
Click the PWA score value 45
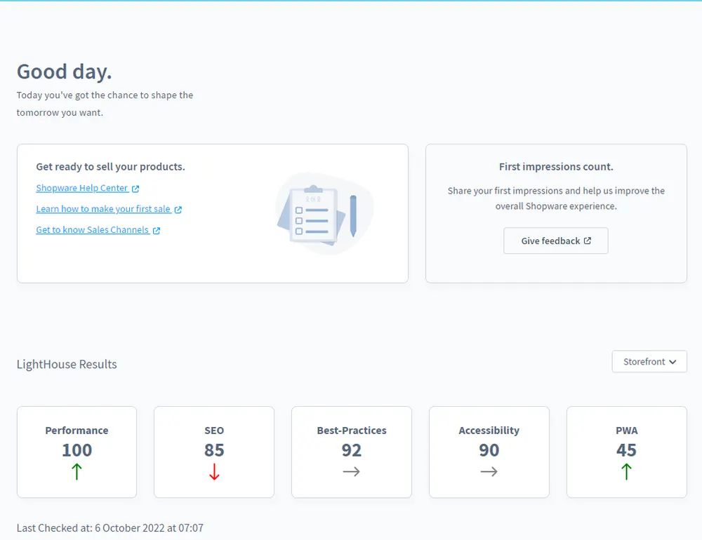(x=626, y=450)
